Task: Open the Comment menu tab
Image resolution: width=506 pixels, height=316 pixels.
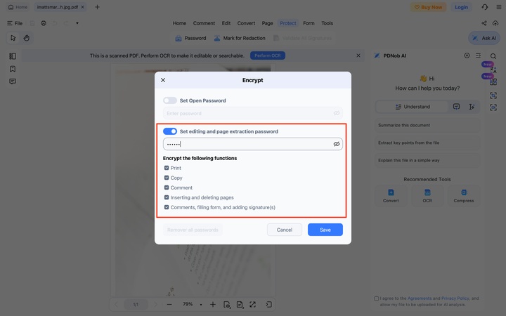Action: tap(204, 23)
